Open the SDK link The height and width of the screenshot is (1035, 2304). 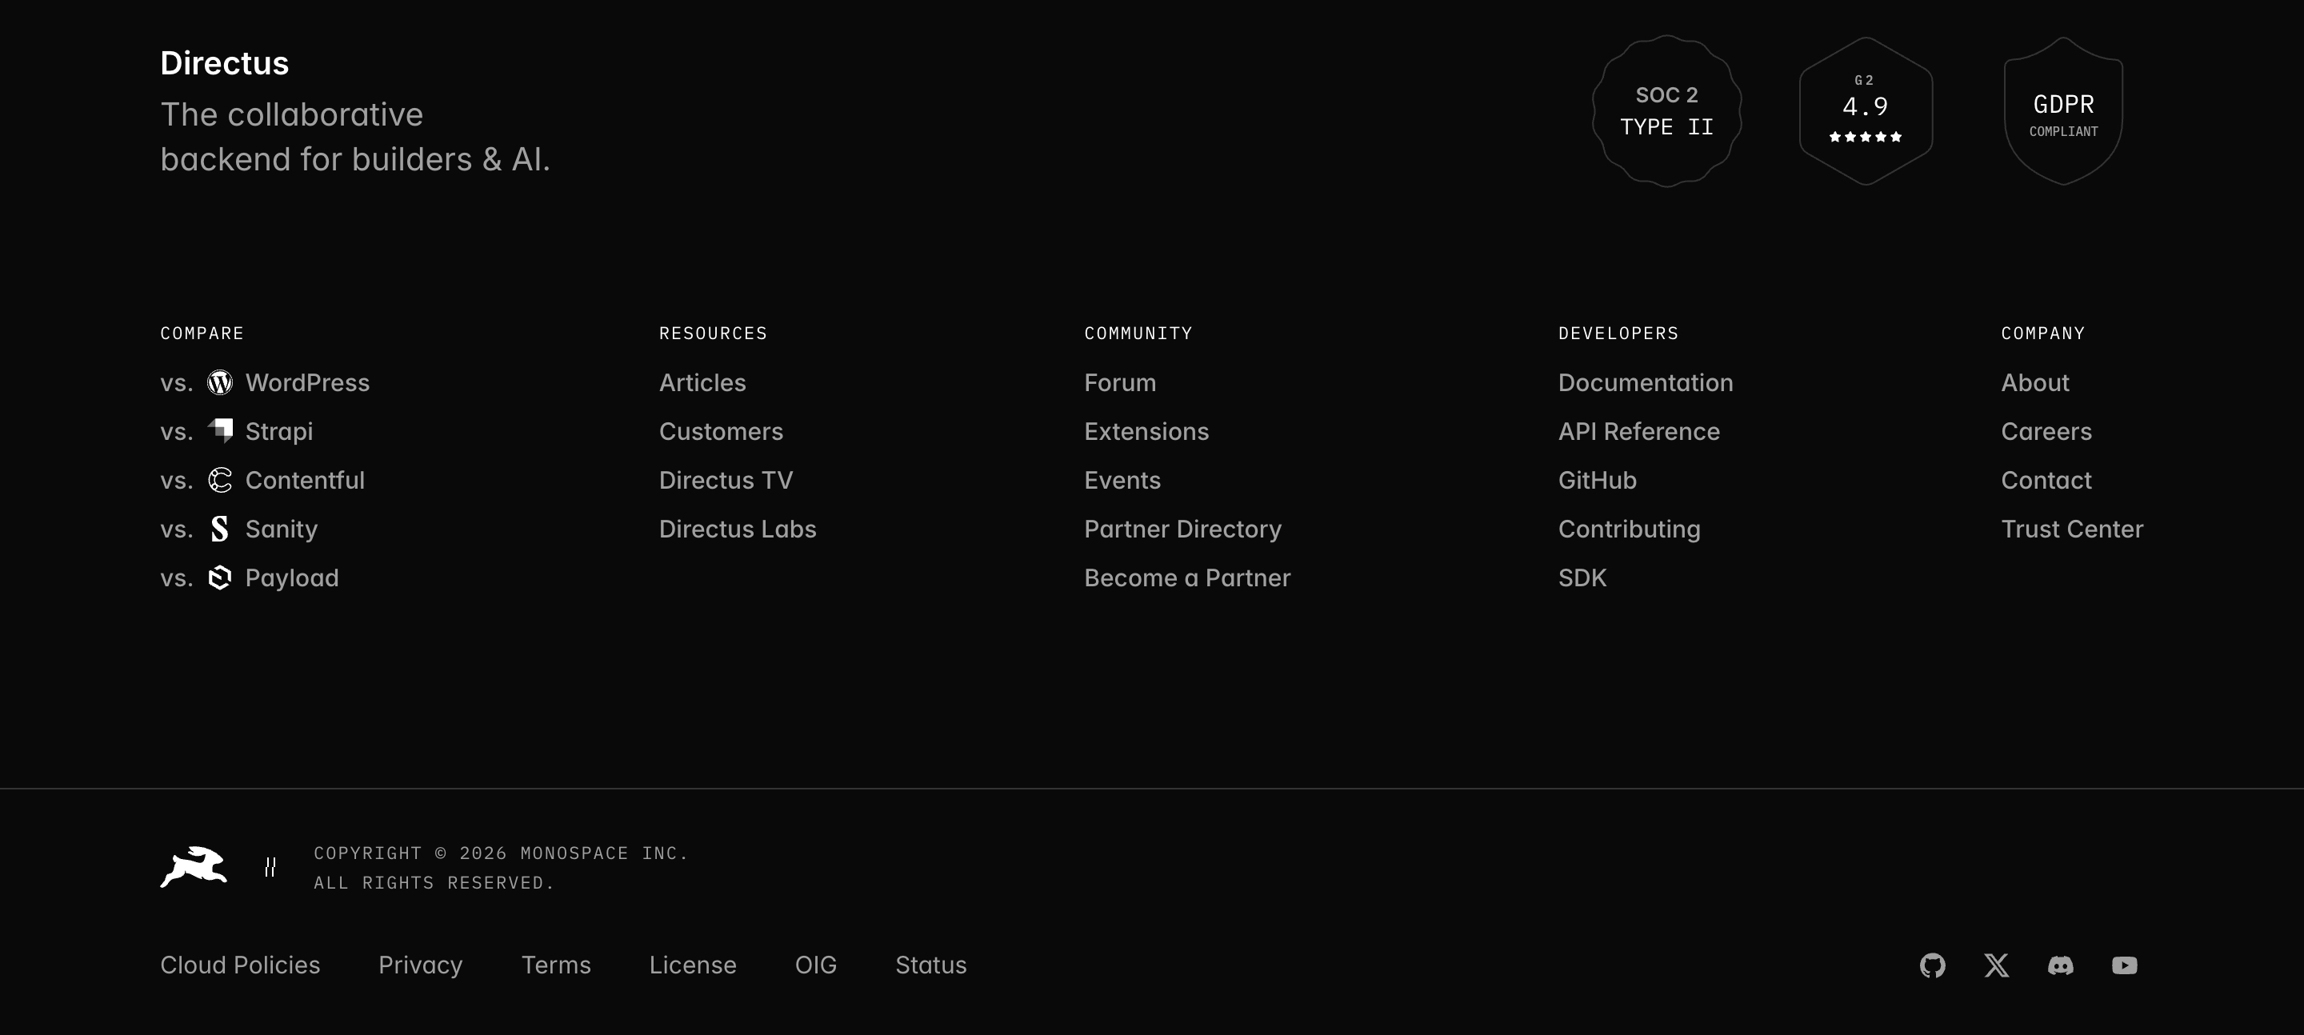click(x=1582, y=577)
